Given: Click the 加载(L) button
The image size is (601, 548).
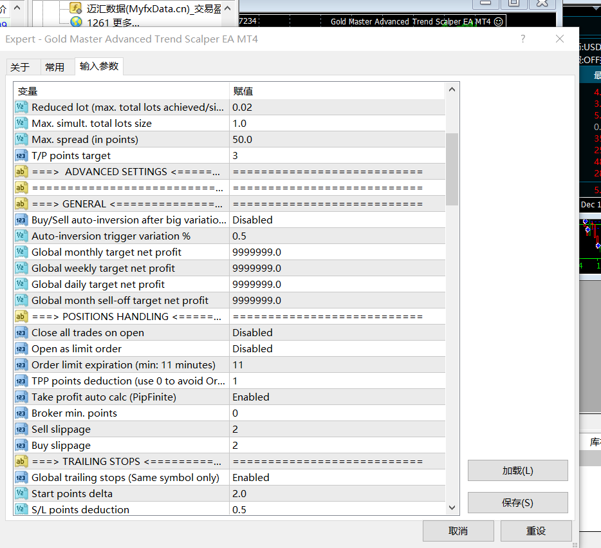Looking at the screenshot, I should click(517, 470).
